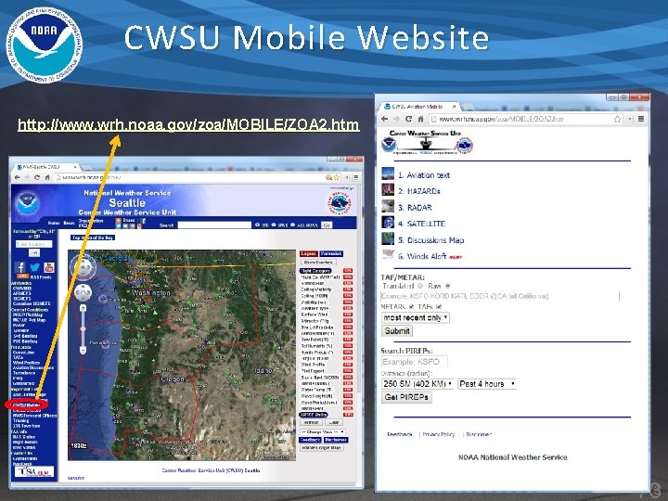Open the Change View dropdown beside the map
Image resolution: width=668 pixels, height=501 pixels.
click(x=322, y=432)
